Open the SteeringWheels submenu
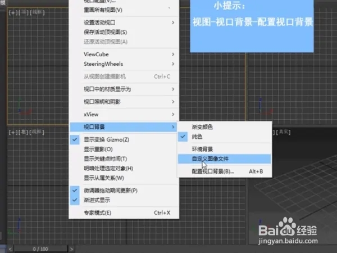The height and width of the screenshot is (253, 337). (x=124, y=64)
